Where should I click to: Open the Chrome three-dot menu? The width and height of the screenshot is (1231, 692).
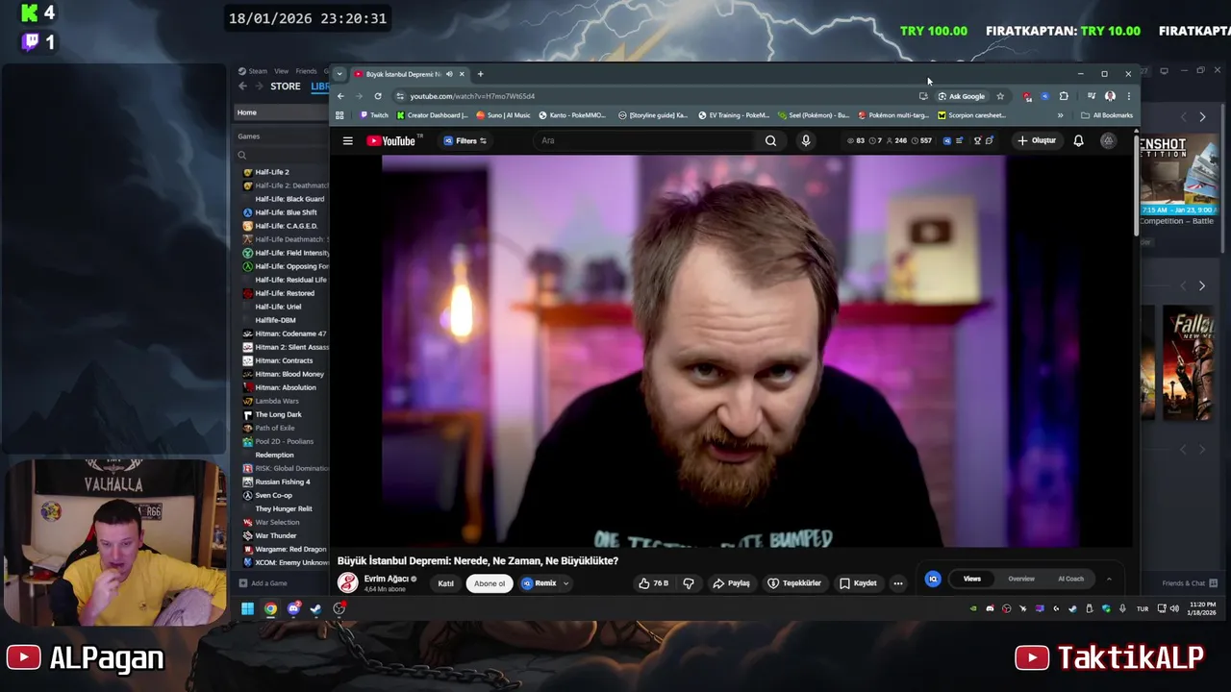point(1128,96)
